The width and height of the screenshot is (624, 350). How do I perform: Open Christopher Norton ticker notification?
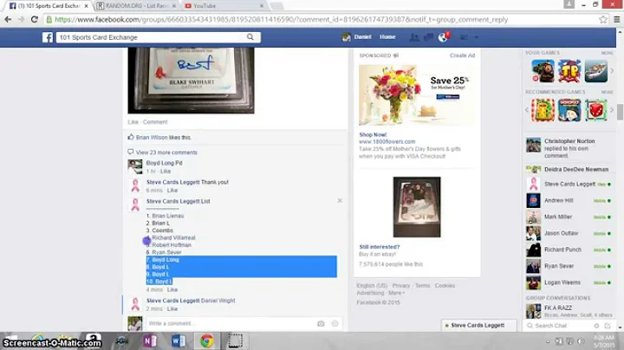tap(569, 148)
